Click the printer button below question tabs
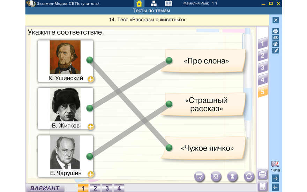 (263, 174)
